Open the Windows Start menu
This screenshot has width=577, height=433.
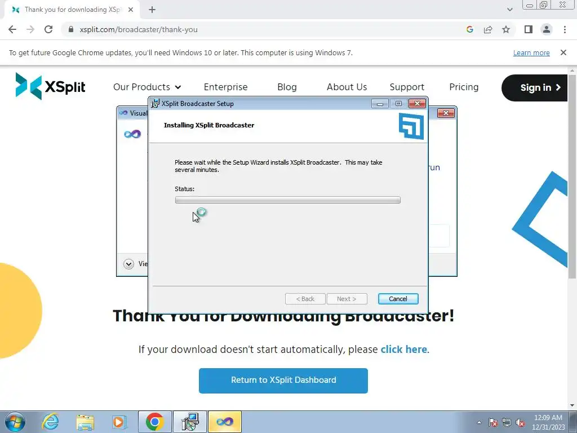pyautogui.click(x=15, y=422)
